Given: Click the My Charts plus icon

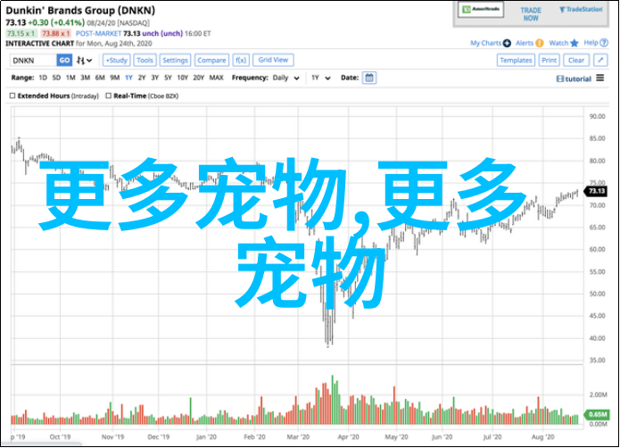Looking at the screenshot, I should [507, 43].
